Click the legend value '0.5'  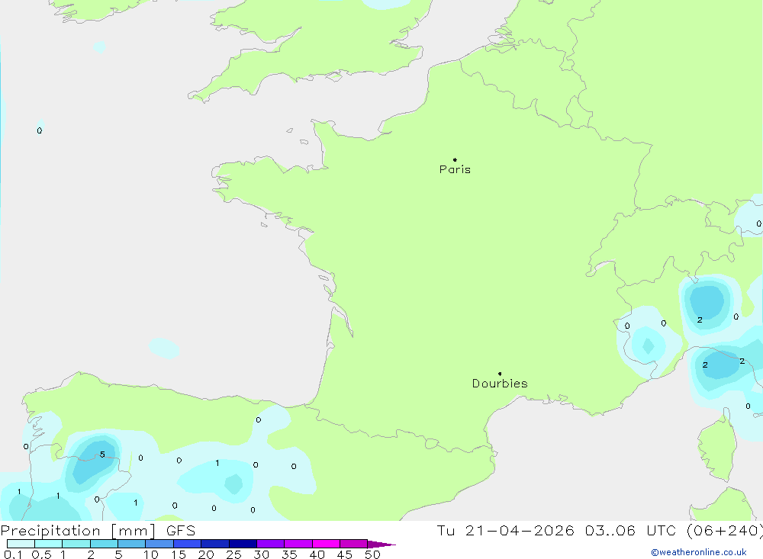(x=41, y=554)
